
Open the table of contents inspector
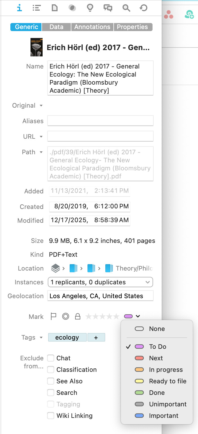pyautogui.click(x=37, y=8)
